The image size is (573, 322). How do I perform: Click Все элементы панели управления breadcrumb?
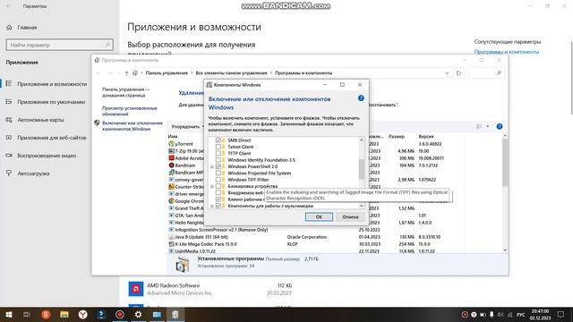pyautogui.click(x=231, y=73)
